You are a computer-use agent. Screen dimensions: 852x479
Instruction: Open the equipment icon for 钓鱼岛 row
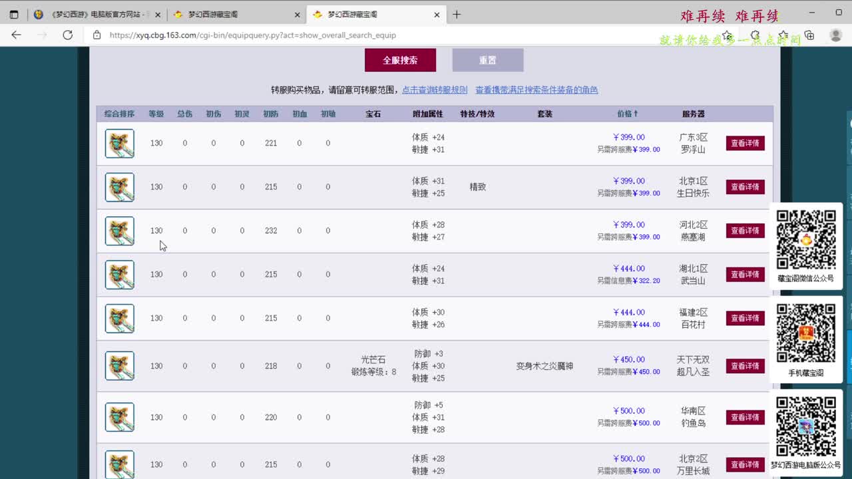pos(120,417)
